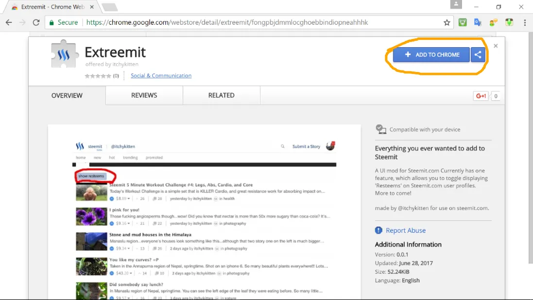Image resolution: width=533 pixels, height=300 pixels.
Task: Click the Report Abuse link
Action: click(x=406, y=230)
